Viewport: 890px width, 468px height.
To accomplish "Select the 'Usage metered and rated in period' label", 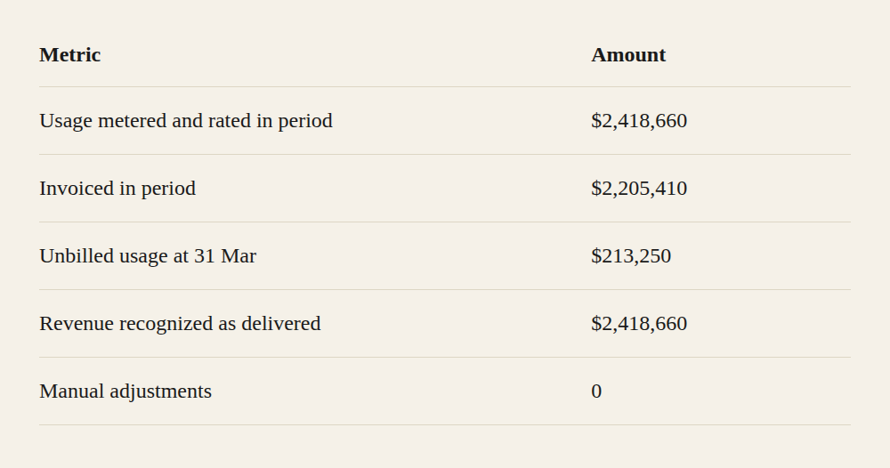I will [x=186, y=121].
